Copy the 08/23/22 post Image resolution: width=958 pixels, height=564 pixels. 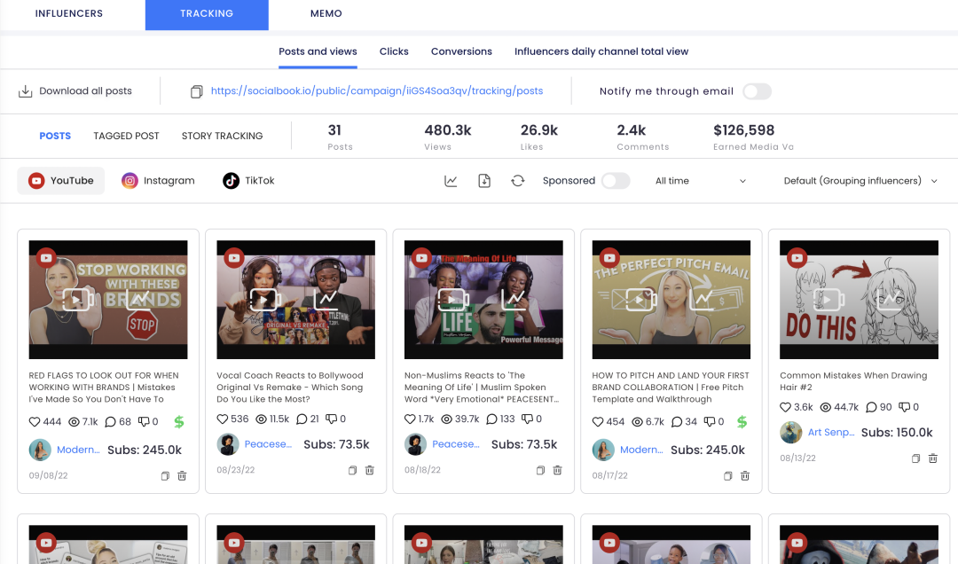click(x=352, y=471)
